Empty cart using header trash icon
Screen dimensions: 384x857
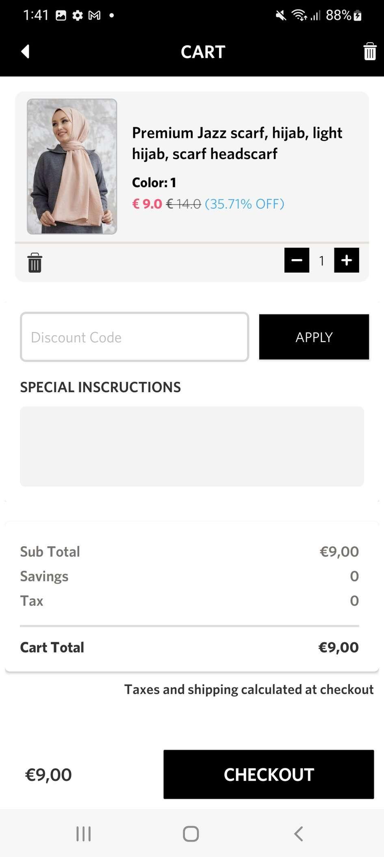(370, 51)
